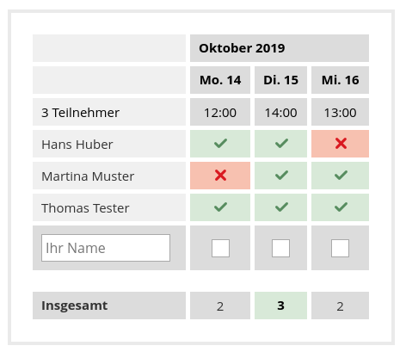406x352 pixels.
Task: Click Martina Muster's checkmark for Mi. 16
Action: 341,176
